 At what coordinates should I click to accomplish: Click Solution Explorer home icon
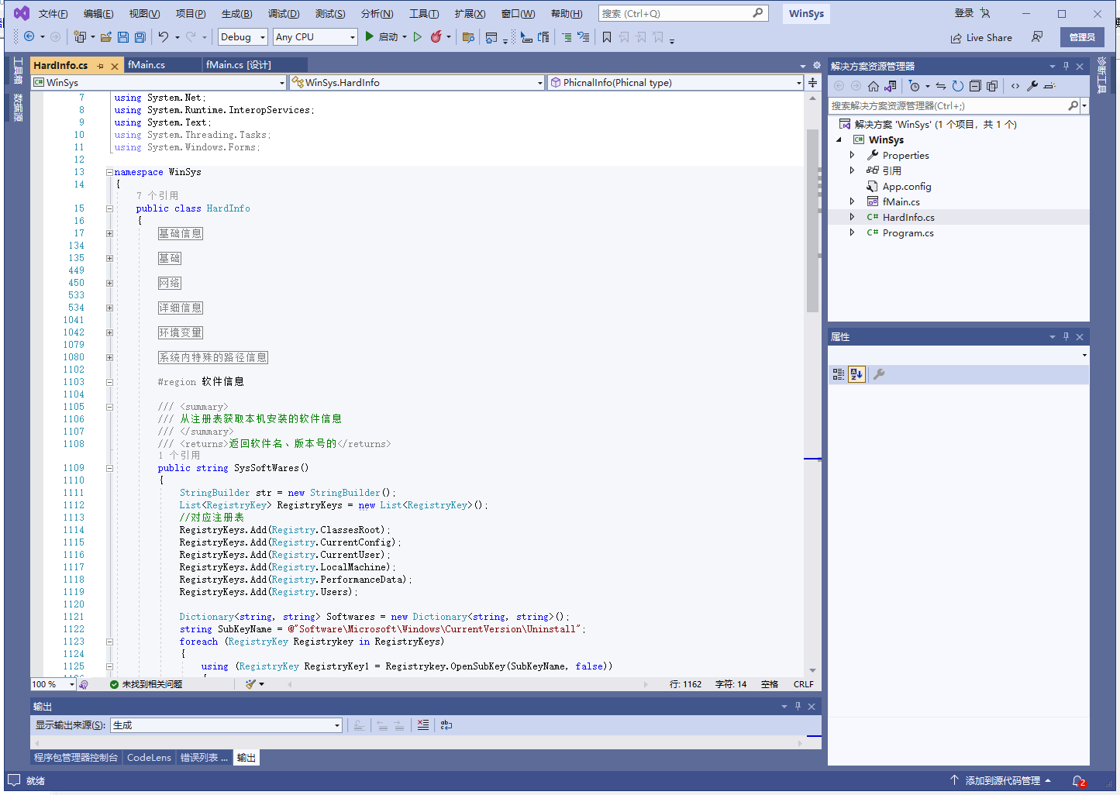[x=874, y=86]
